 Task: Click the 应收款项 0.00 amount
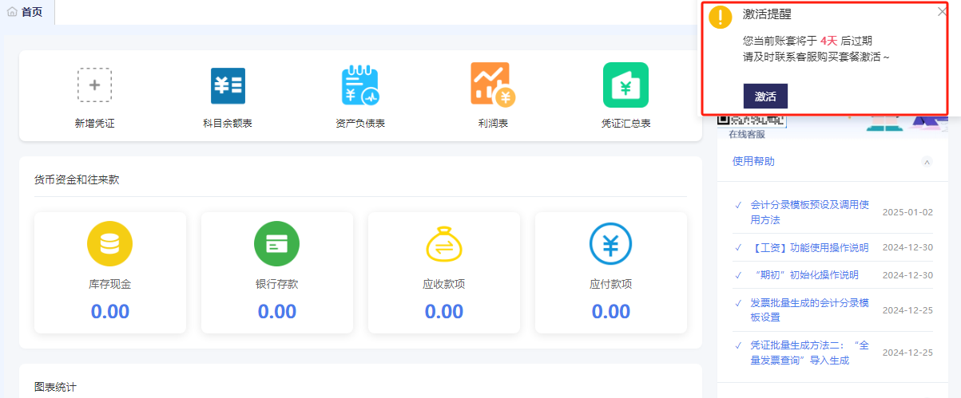pos(444,311)
